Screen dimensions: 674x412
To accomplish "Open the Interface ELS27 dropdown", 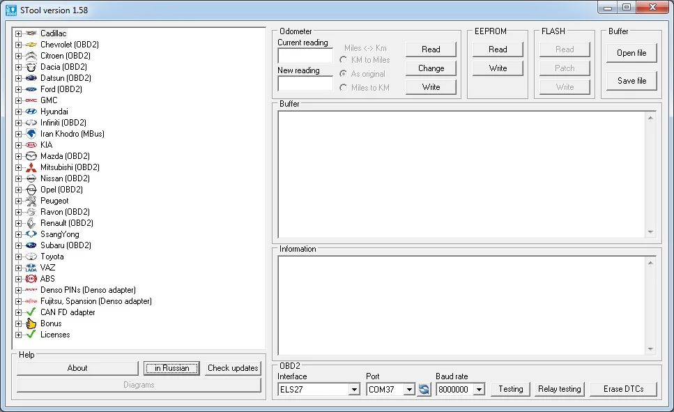I will pos(354,390).
